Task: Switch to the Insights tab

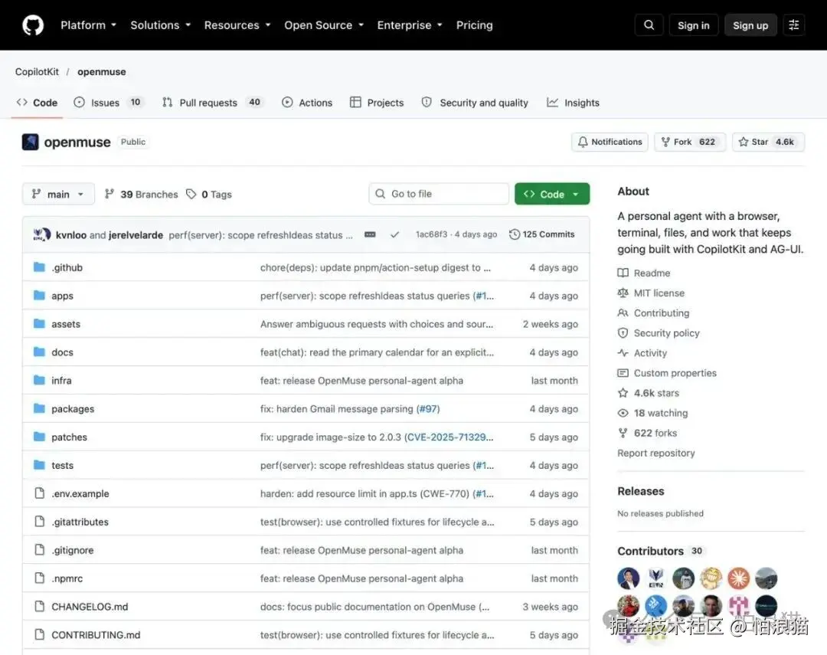Action: click(x=574, y=103)
